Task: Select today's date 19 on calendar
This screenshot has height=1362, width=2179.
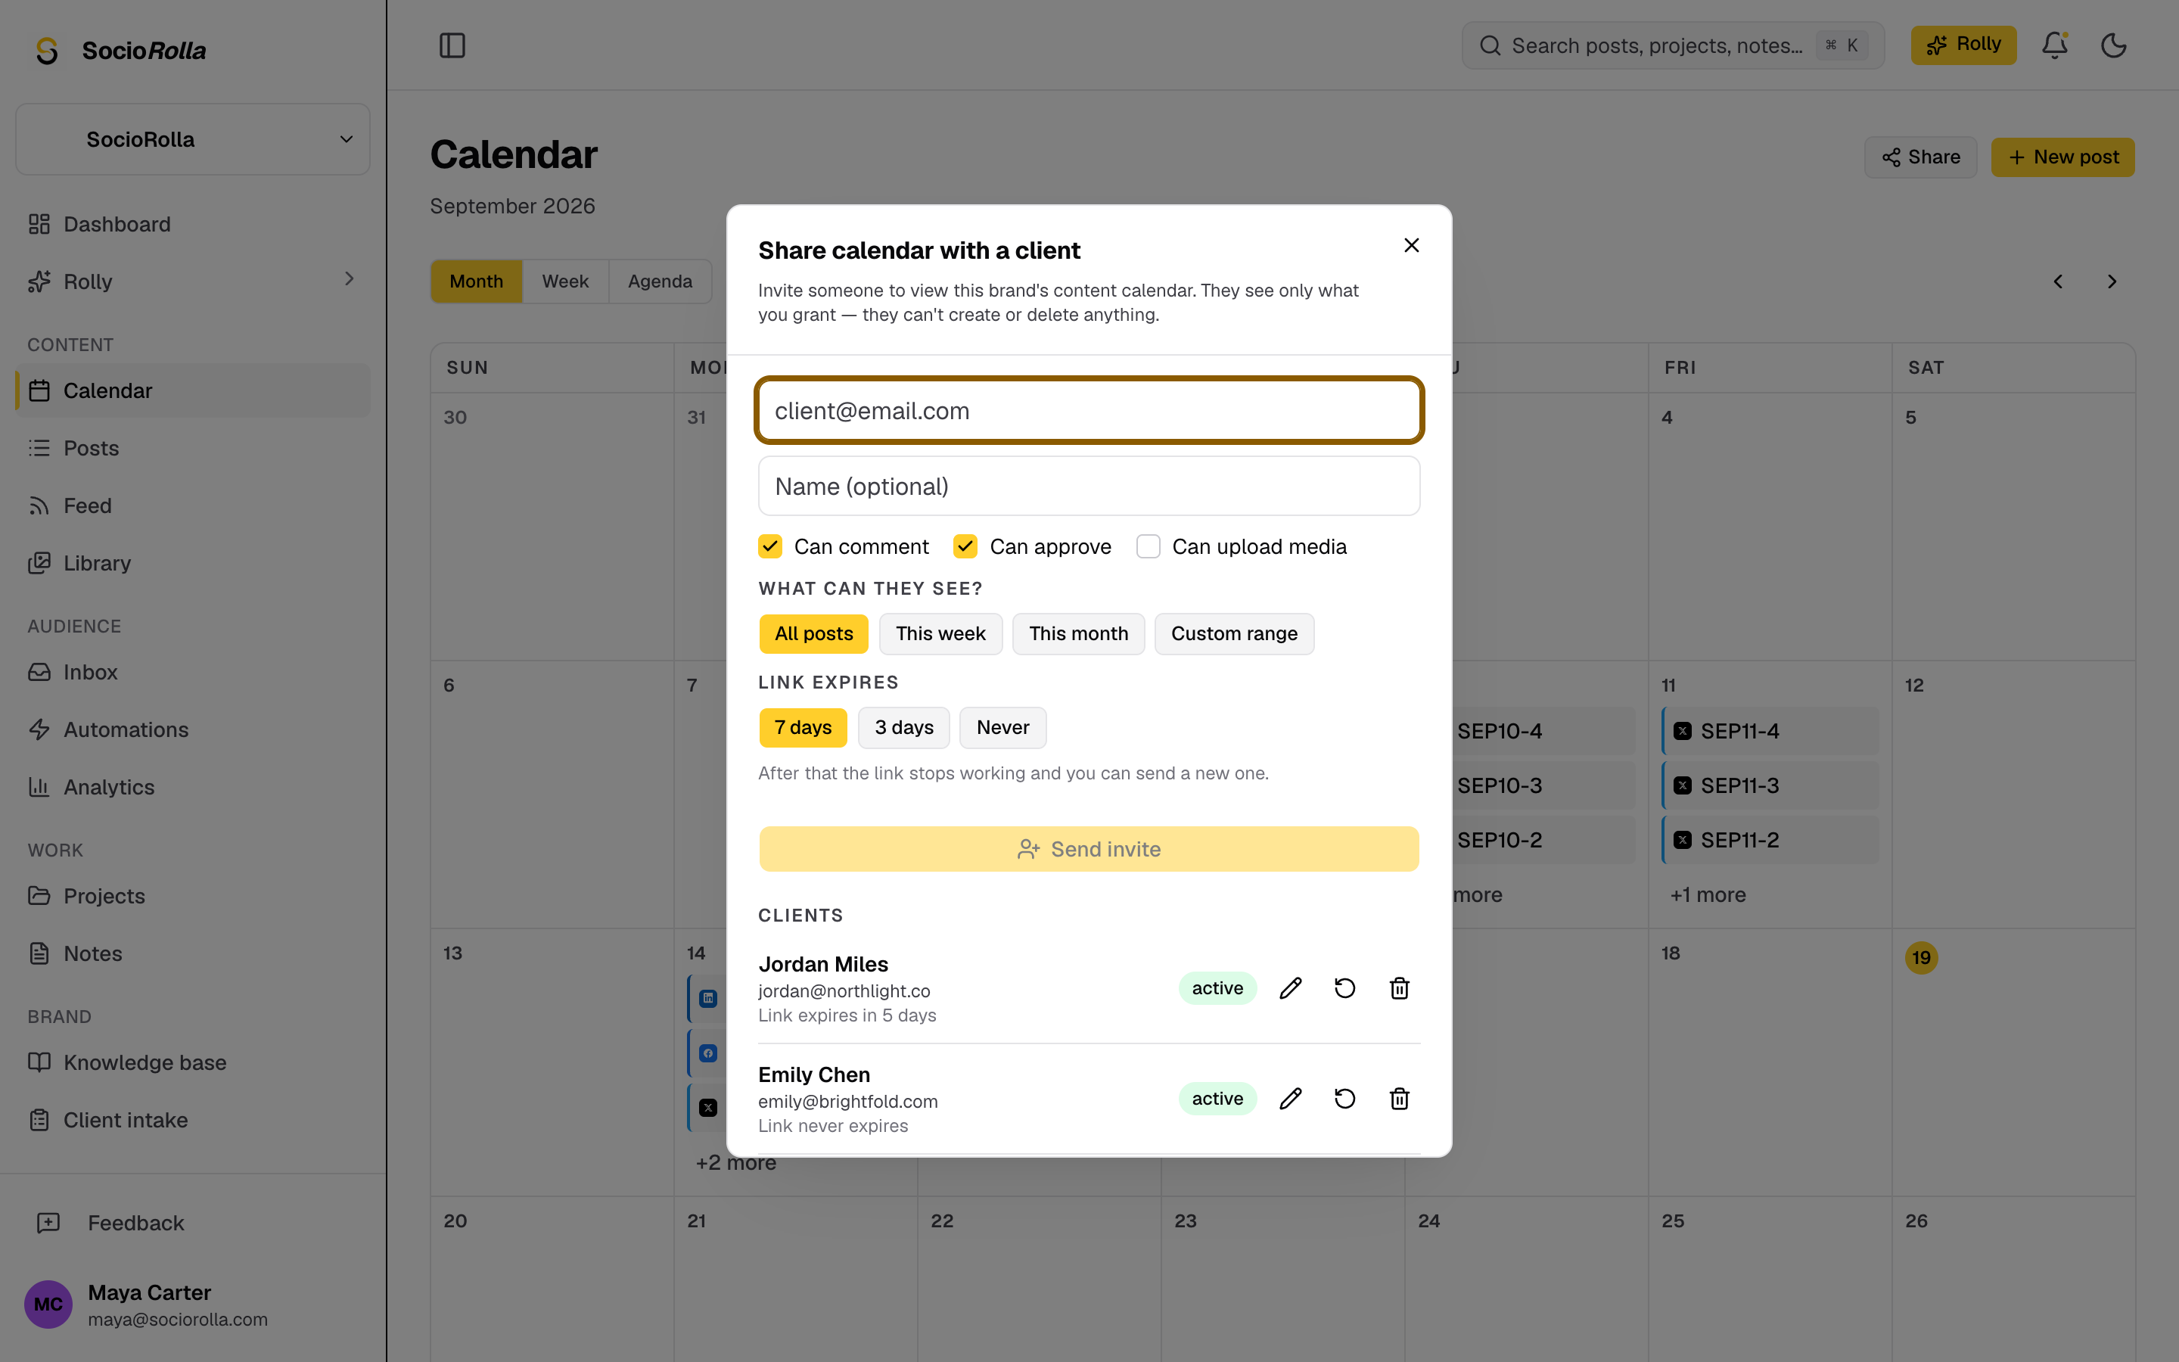Action: [1920, 957]
